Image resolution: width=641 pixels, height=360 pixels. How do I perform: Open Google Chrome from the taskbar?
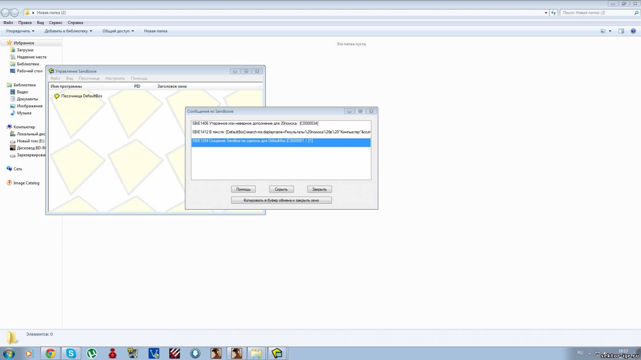pos(50,353)
